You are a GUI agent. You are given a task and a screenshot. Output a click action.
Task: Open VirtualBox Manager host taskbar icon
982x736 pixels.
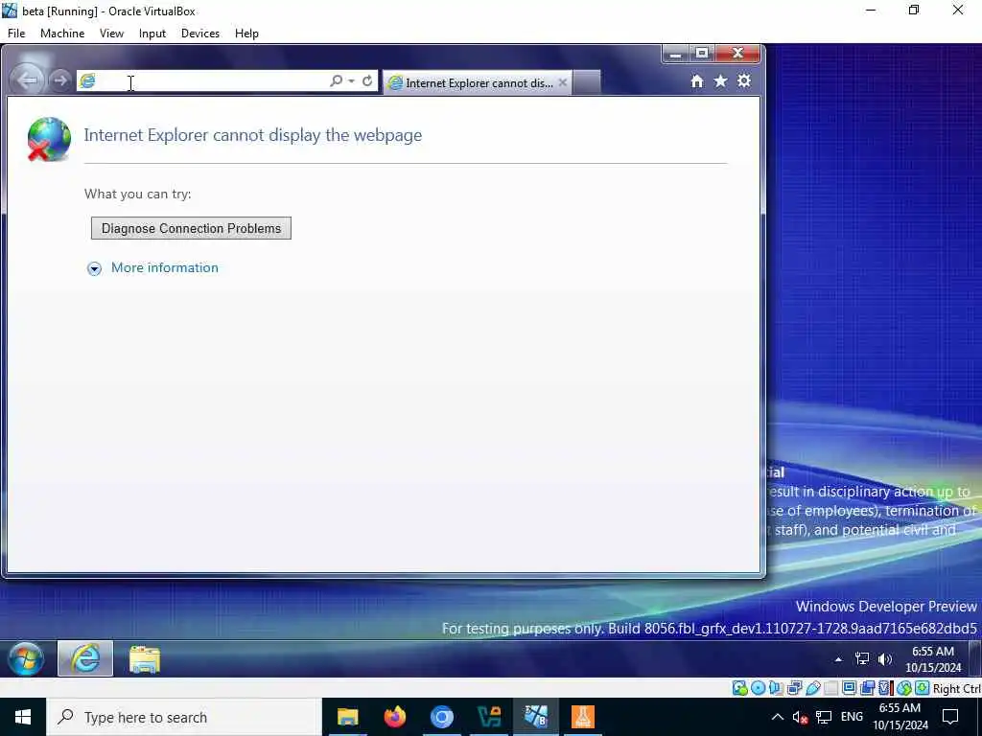tap(488, 717)
